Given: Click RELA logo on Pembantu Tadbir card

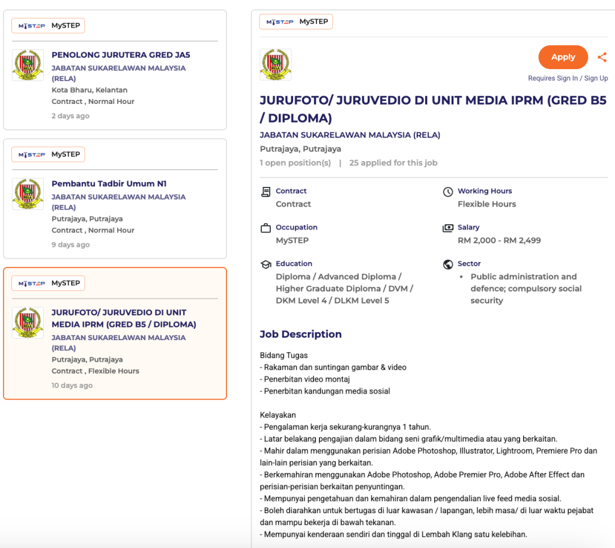Looking at the screenshot, I should click(28, 194).
